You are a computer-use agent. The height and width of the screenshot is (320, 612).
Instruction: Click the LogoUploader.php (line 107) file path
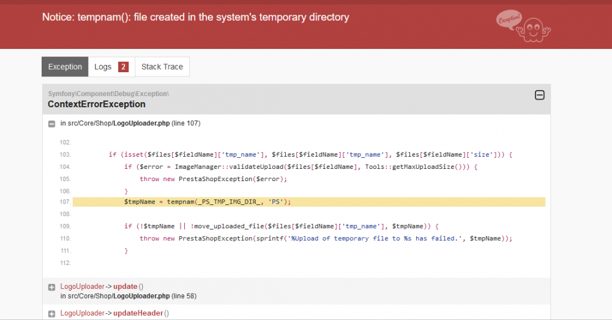click(130, 124)
